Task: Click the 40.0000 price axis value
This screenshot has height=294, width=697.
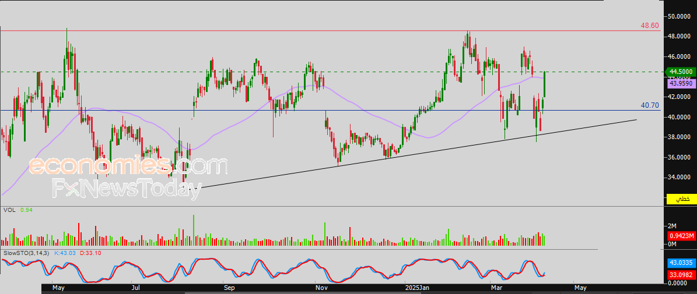Action: tap(680, 117)
